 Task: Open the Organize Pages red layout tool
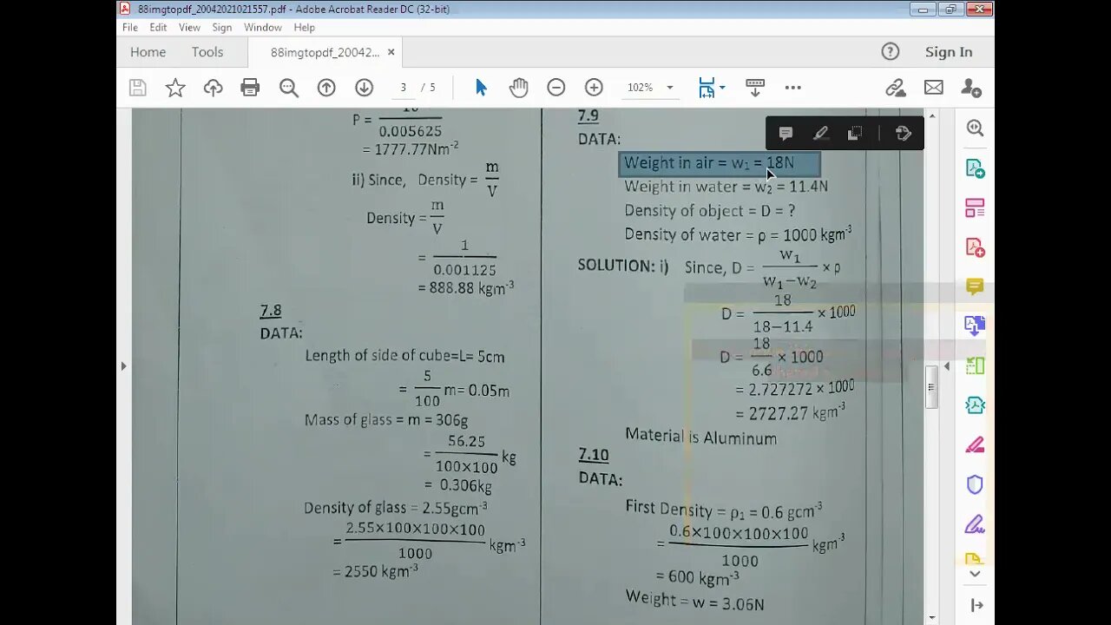(975, 208)
